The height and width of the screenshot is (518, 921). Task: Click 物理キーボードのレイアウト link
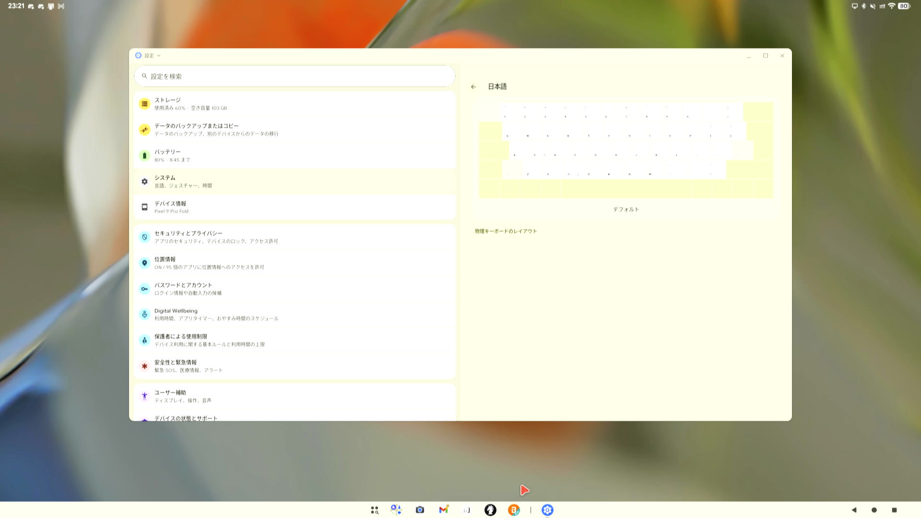pos(506,231)
